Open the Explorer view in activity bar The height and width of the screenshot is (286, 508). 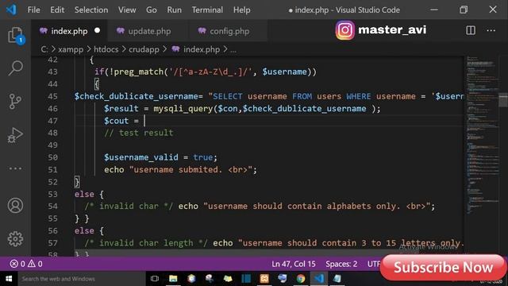(15, 35)
